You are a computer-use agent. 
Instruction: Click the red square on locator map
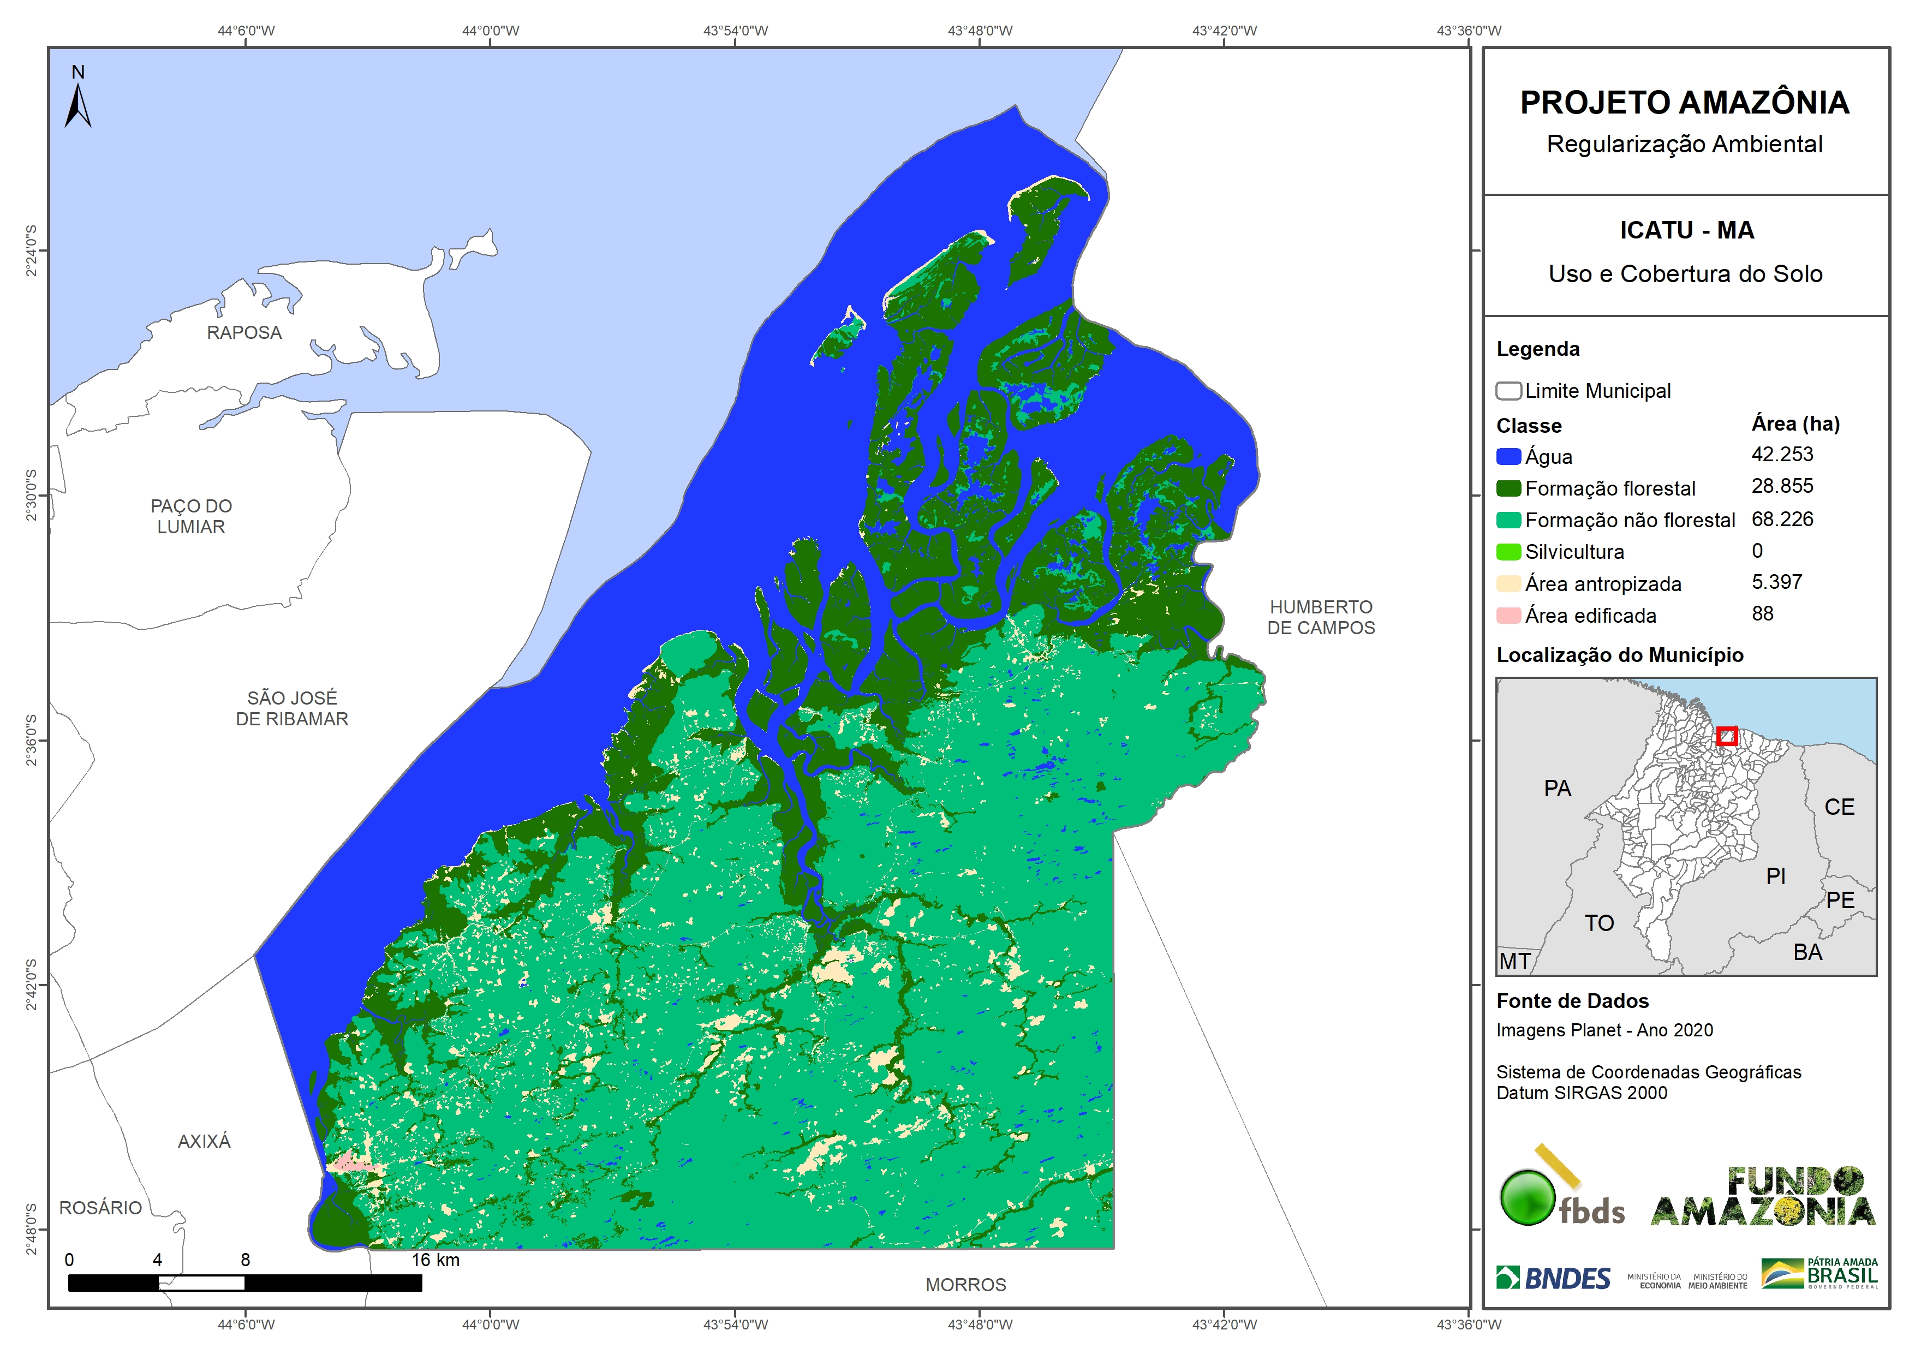click(1727, 736)
